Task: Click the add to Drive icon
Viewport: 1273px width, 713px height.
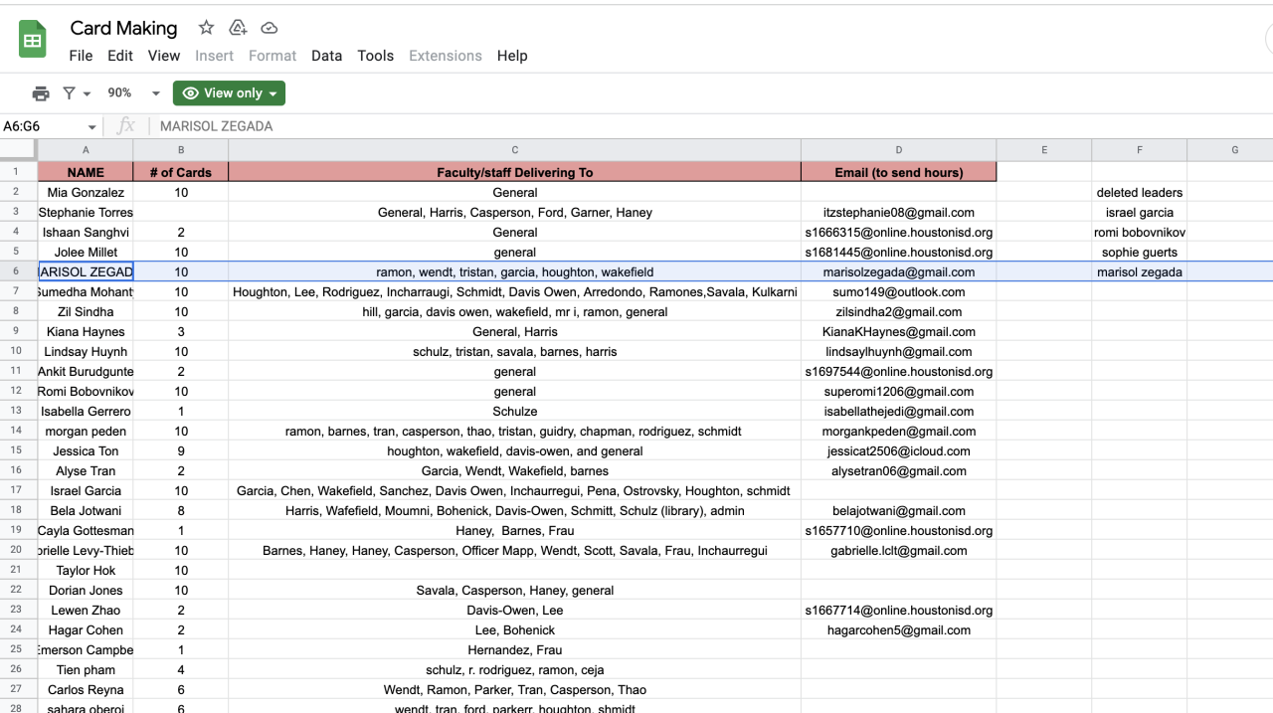Action: [x=238, y=28]
